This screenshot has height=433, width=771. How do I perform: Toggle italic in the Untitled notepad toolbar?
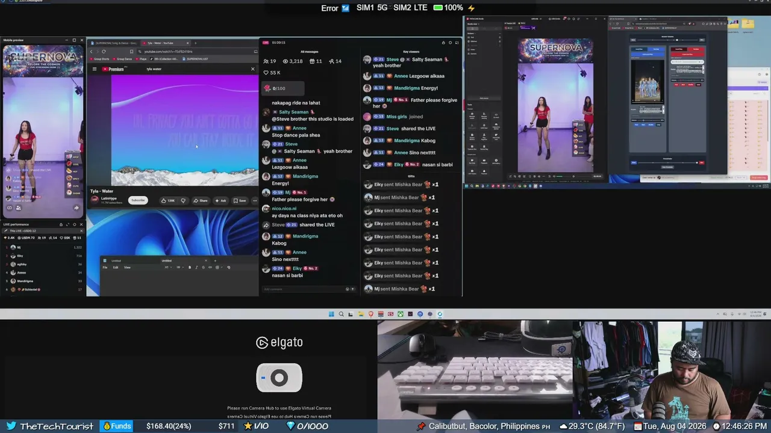(x=196, y=267)
